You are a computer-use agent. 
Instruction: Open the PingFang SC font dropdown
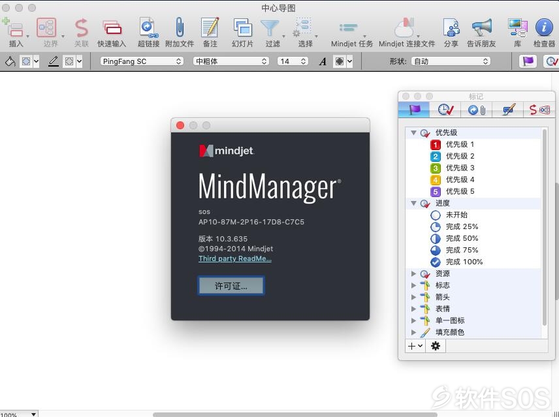(x=142, y=61)
